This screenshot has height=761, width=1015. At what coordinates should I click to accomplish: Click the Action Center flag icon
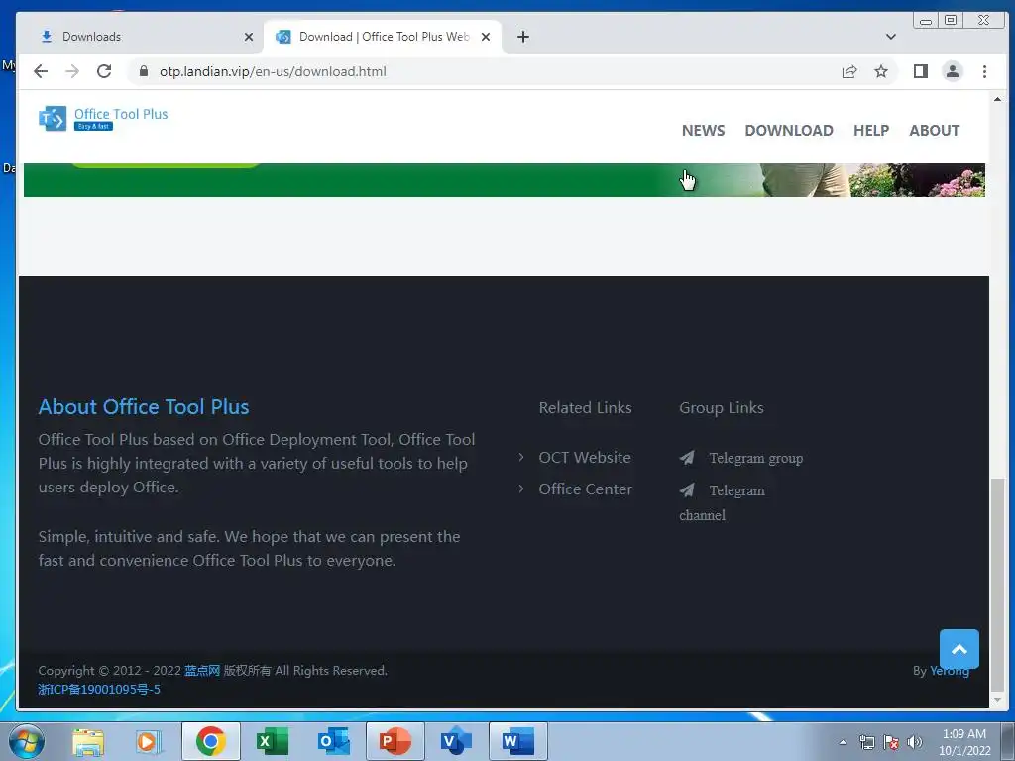tap(891, 742)
